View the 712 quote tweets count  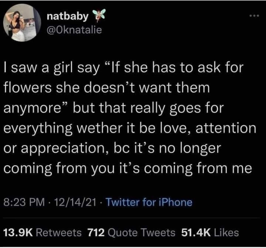[95, 233]
